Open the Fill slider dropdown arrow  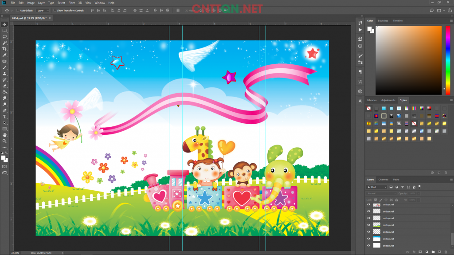click(x=419, y=200)
